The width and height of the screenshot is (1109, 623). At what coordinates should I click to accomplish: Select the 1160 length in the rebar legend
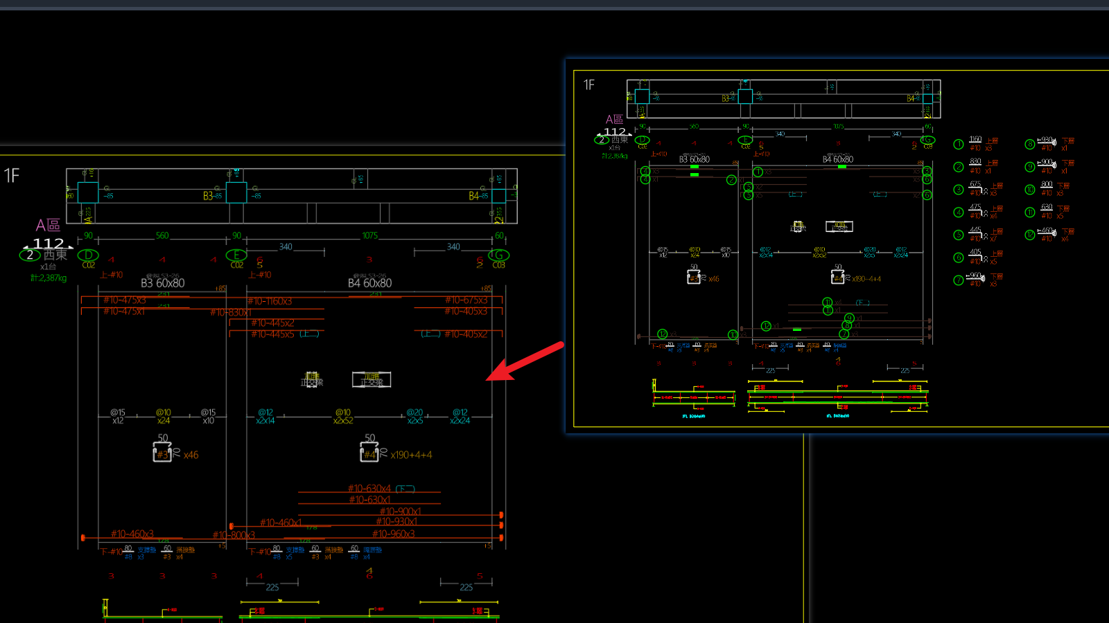tap(975, 140)
